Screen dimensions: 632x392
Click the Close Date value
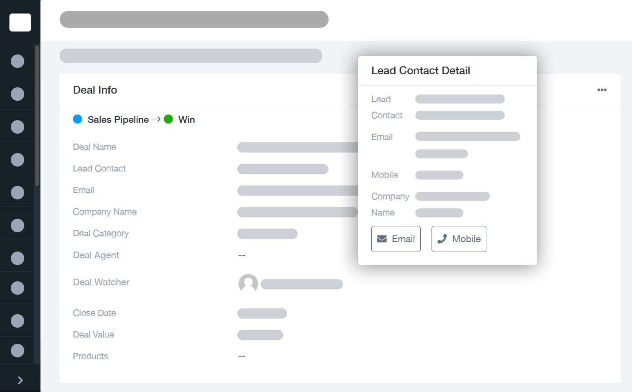coord(262,313)
